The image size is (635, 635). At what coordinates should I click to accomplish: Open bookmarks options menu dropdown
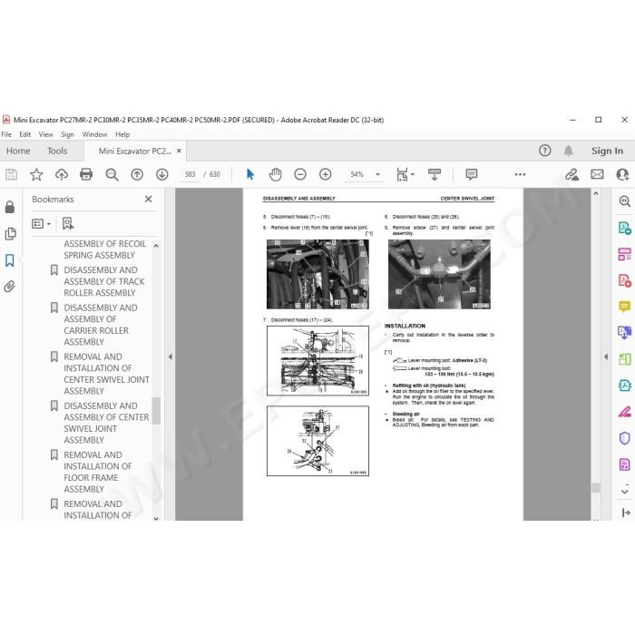[x=42, y=223]
